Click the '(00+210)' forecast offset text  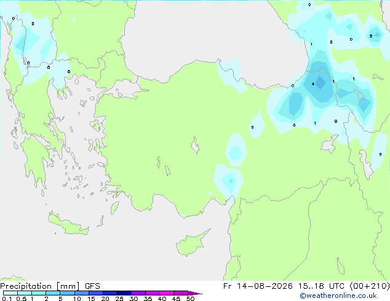point(370,286)
